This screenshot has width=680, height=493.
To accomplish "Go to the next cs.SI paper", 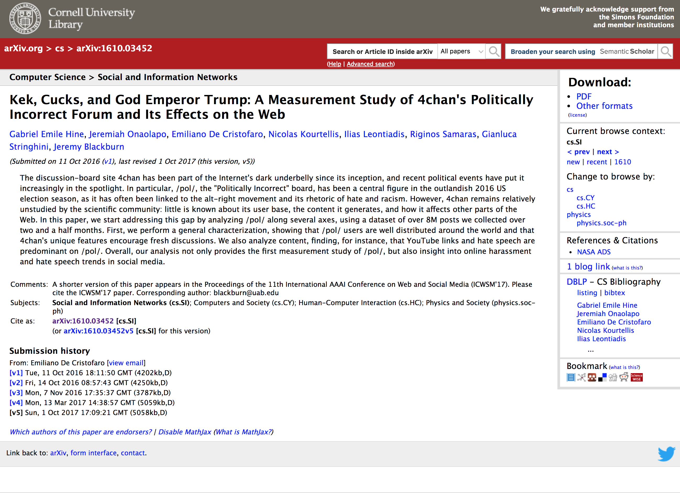I will pos(608,152).
